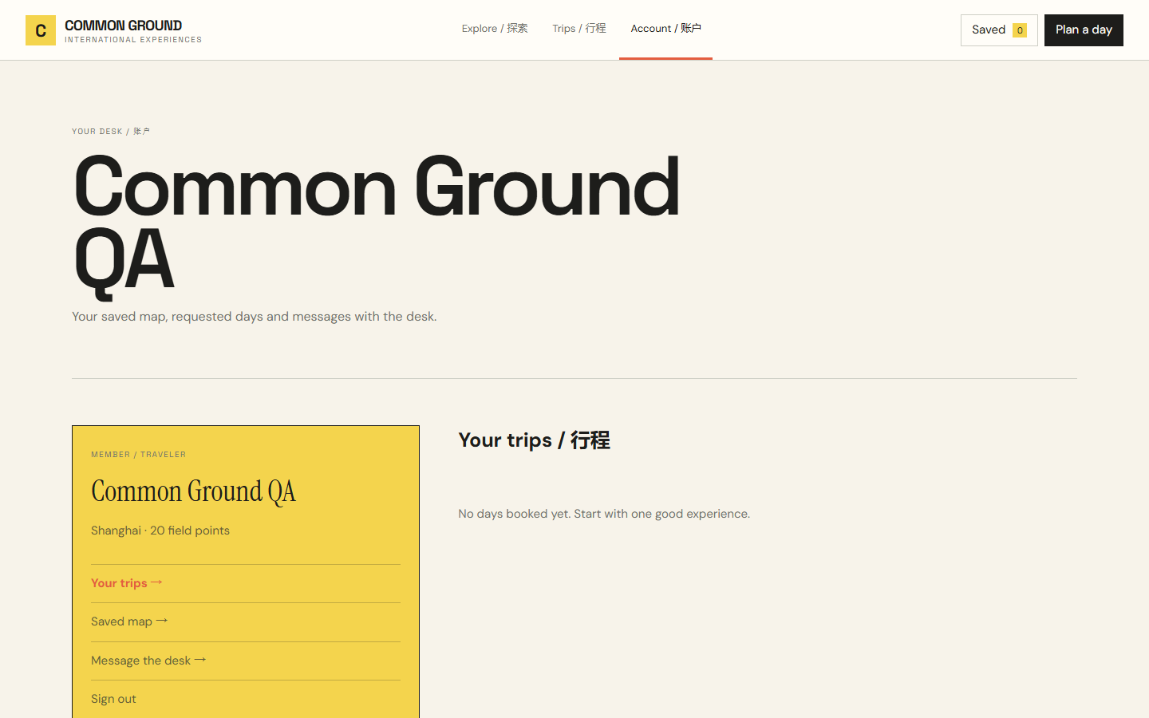Click the No days booked yet message
This screenshot has width=1149, height=718.
604,514
